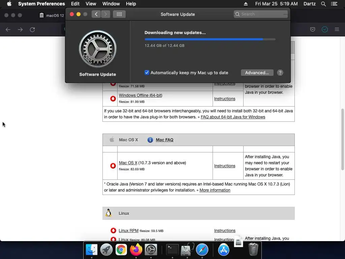Open Software Update help button
This screenshot has height=259, width=345.
[x=280, y=73]
